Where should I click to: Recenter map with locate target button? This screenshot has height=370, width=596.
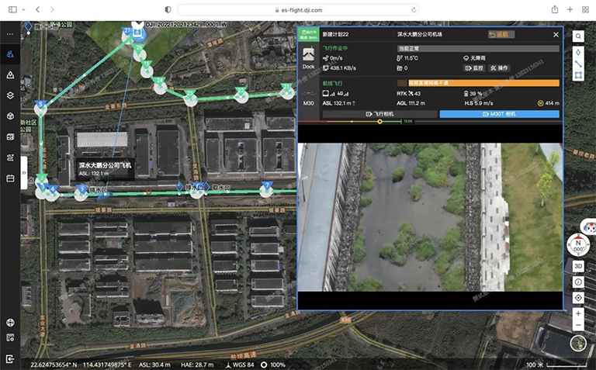tap(578, 298)
